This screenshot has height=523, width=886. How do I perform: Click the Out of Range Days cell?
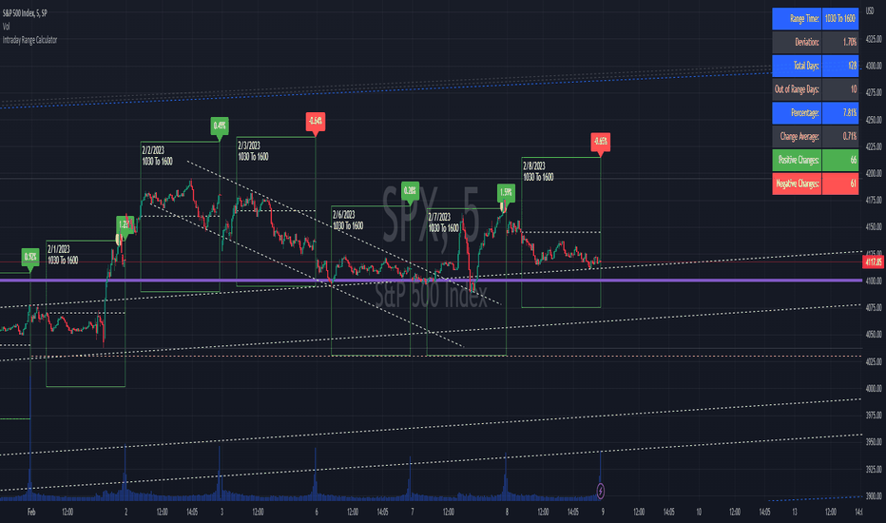(x=798, y=89)
